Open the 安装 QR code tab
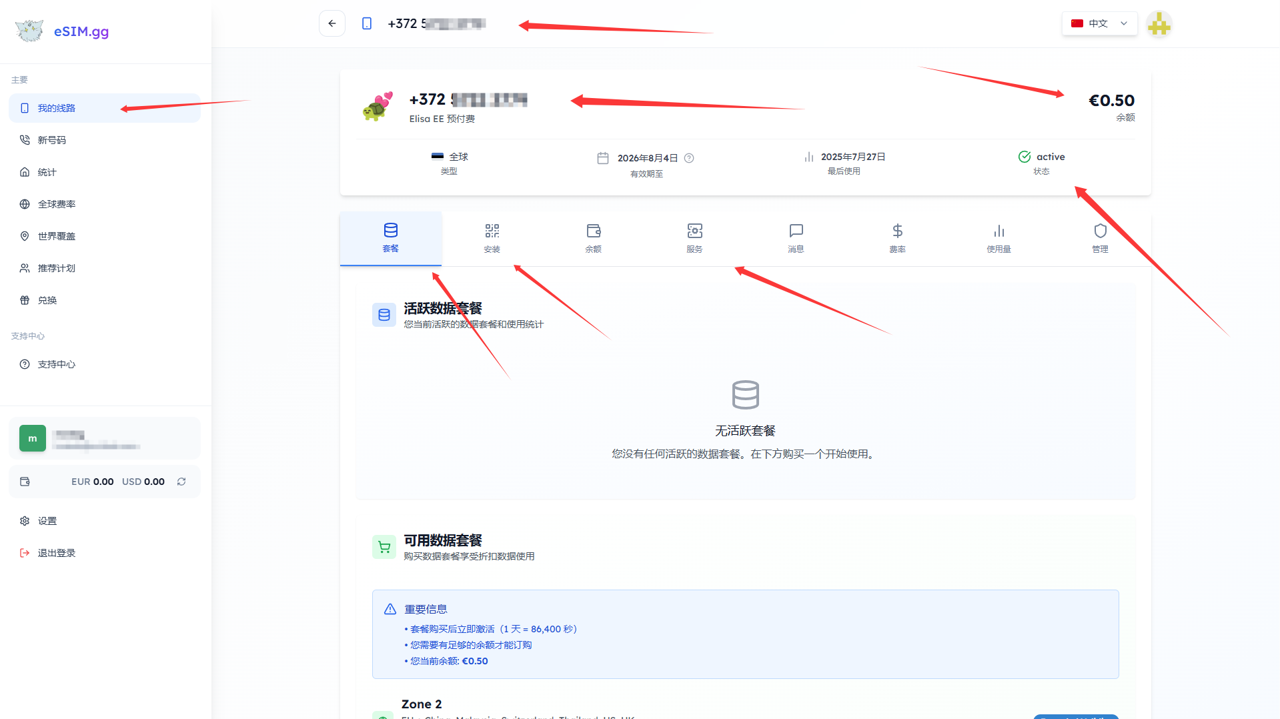Viewport: 1280px width, 719px height. tap(492, 238)
